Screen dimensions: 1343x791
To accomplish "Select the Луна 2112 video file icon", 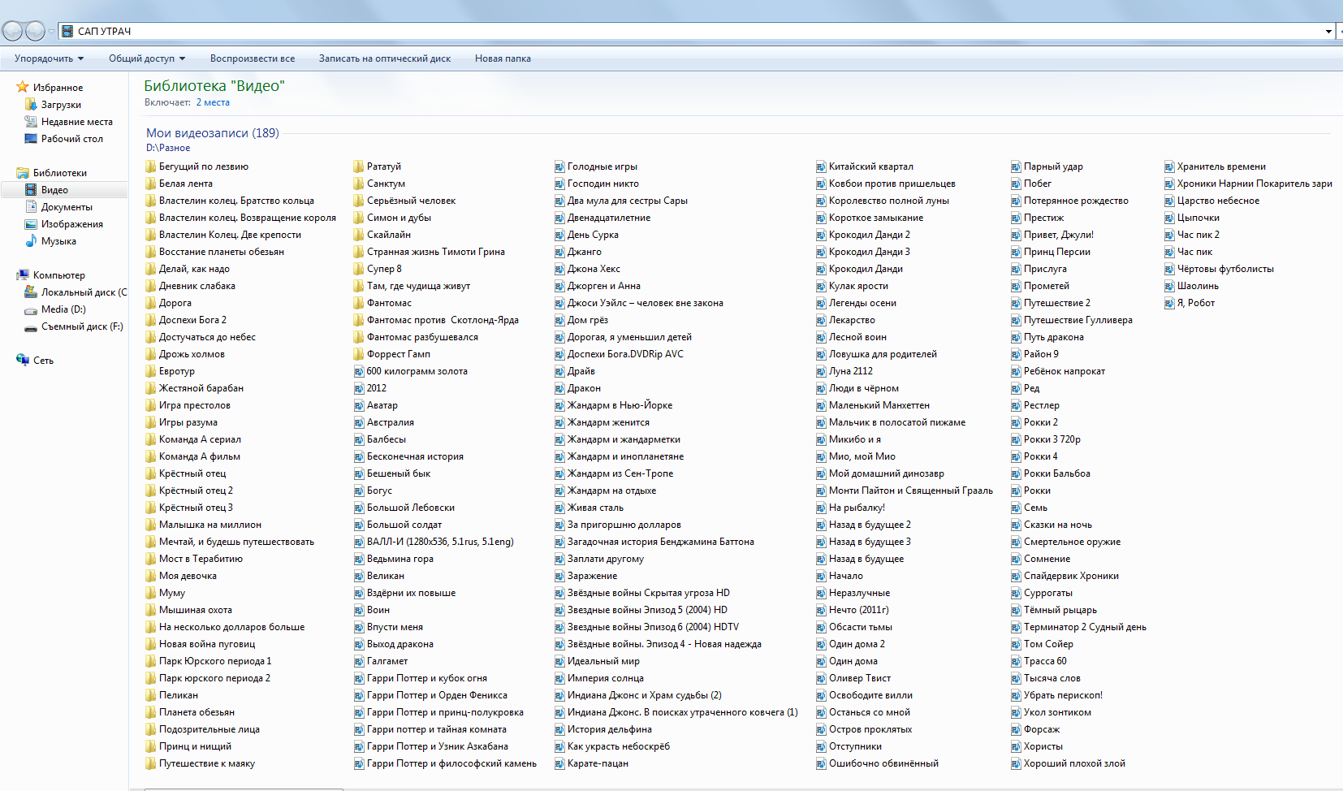I will 821,371.
